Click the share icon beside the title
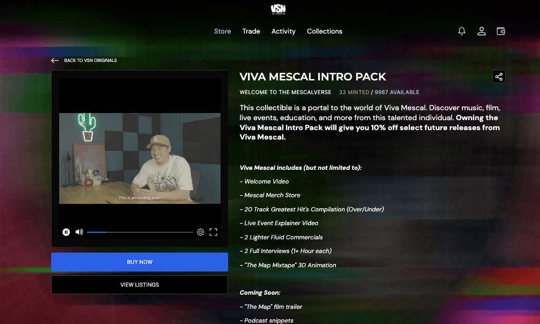 [x=499, y=77]
